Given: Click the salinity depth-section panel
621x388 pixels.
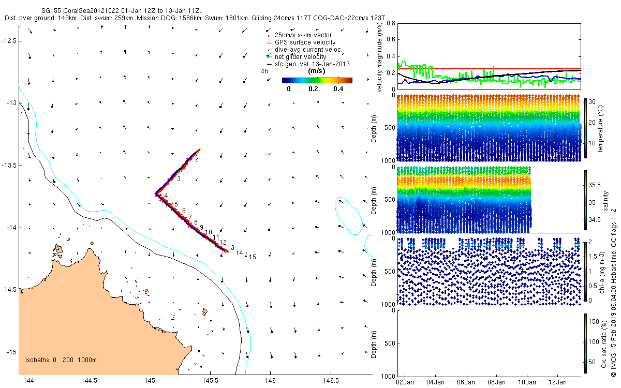Looking at the screenshot, I should pos(489,200).
